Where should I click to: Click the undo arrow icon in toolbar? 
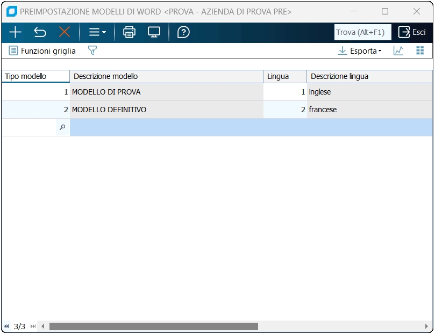40,32
